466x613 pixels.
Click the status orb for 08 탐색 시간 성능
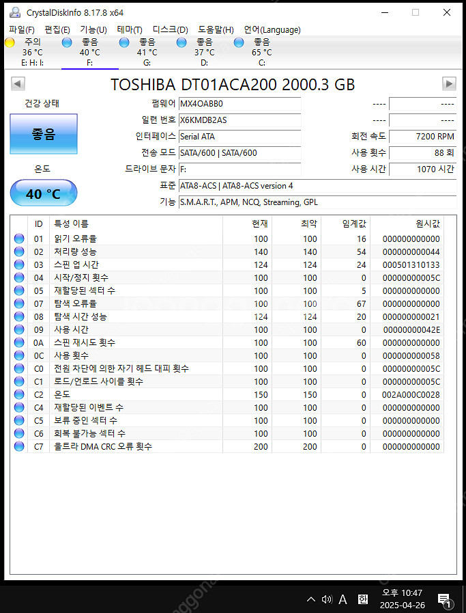tap(18, 316)
